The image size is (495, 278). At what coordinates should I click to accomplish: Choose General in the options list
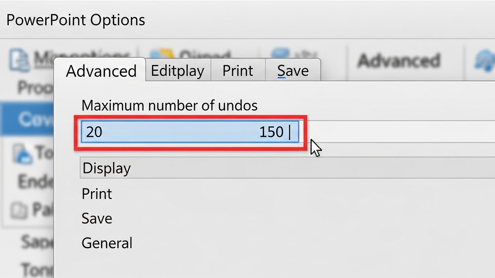click(x=107, y=243)
